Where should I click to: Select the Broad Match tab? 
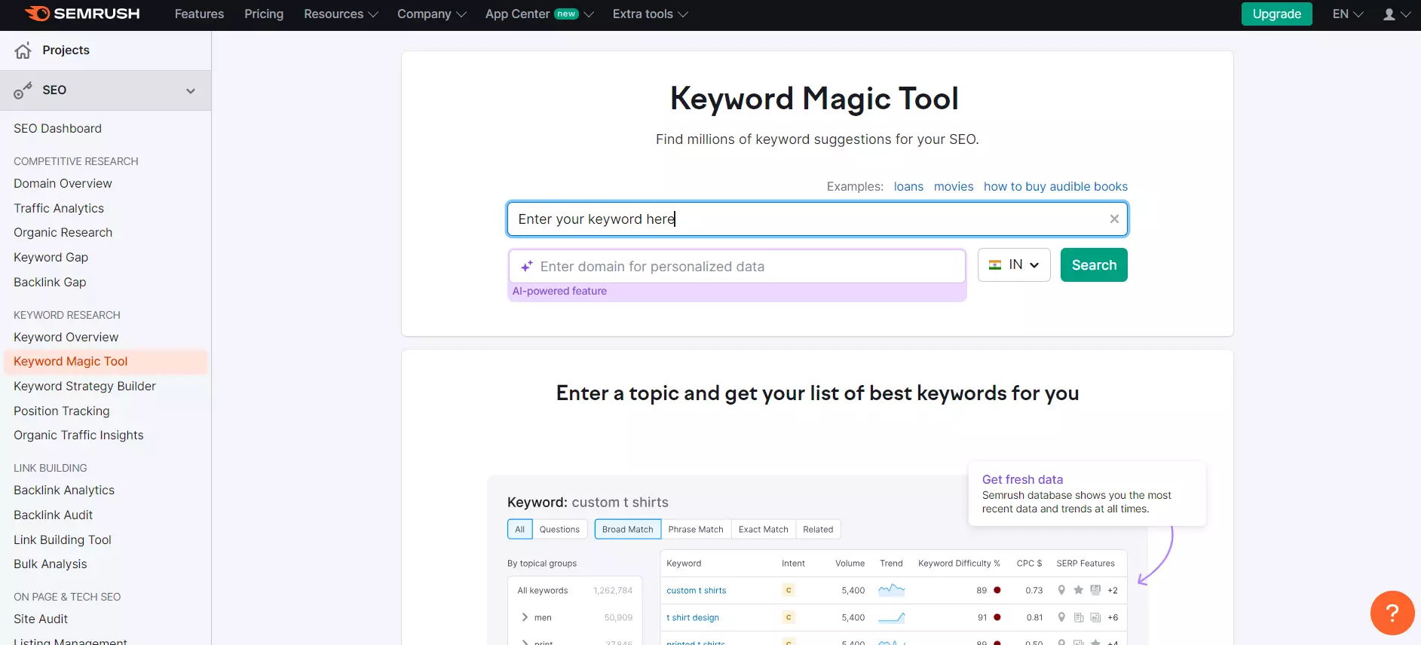coord(628,530)
